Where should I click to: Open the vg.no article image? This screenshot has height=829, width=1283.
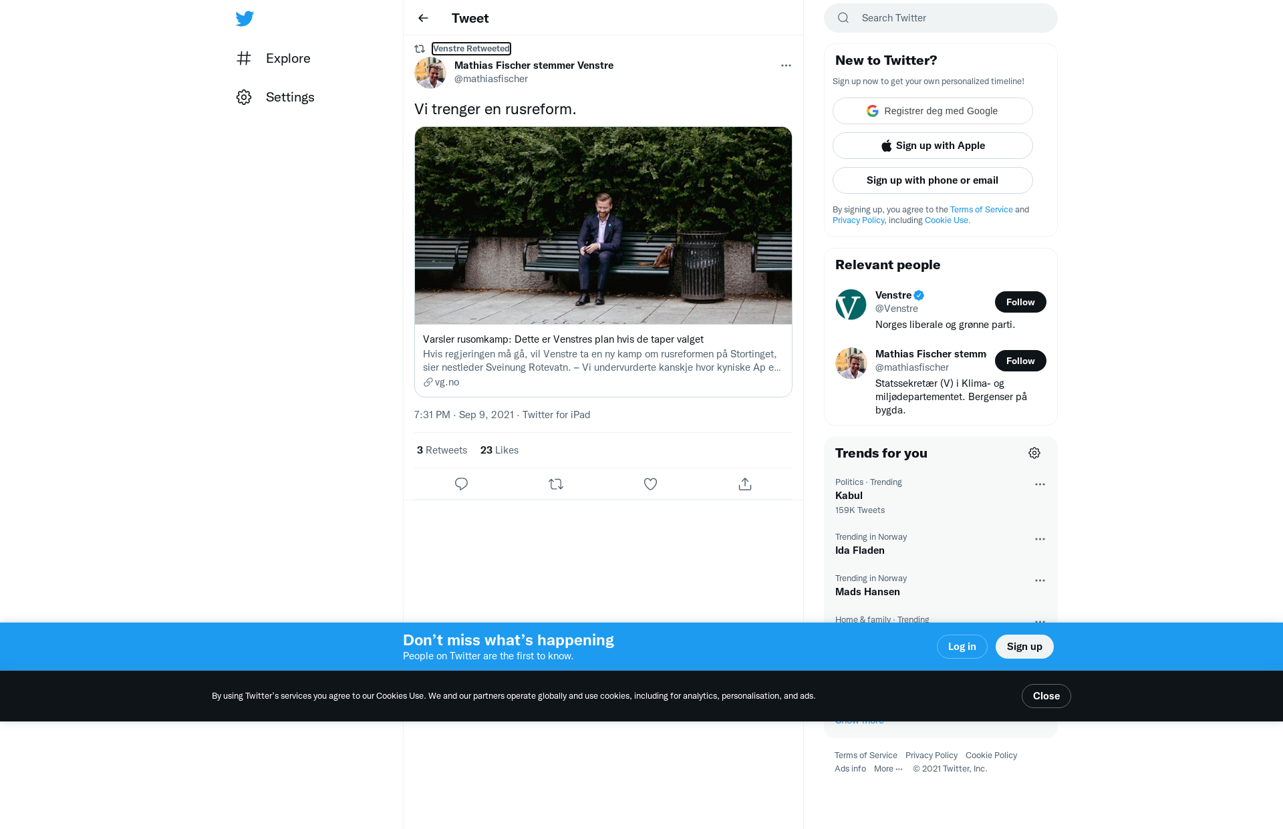point(603,226)
